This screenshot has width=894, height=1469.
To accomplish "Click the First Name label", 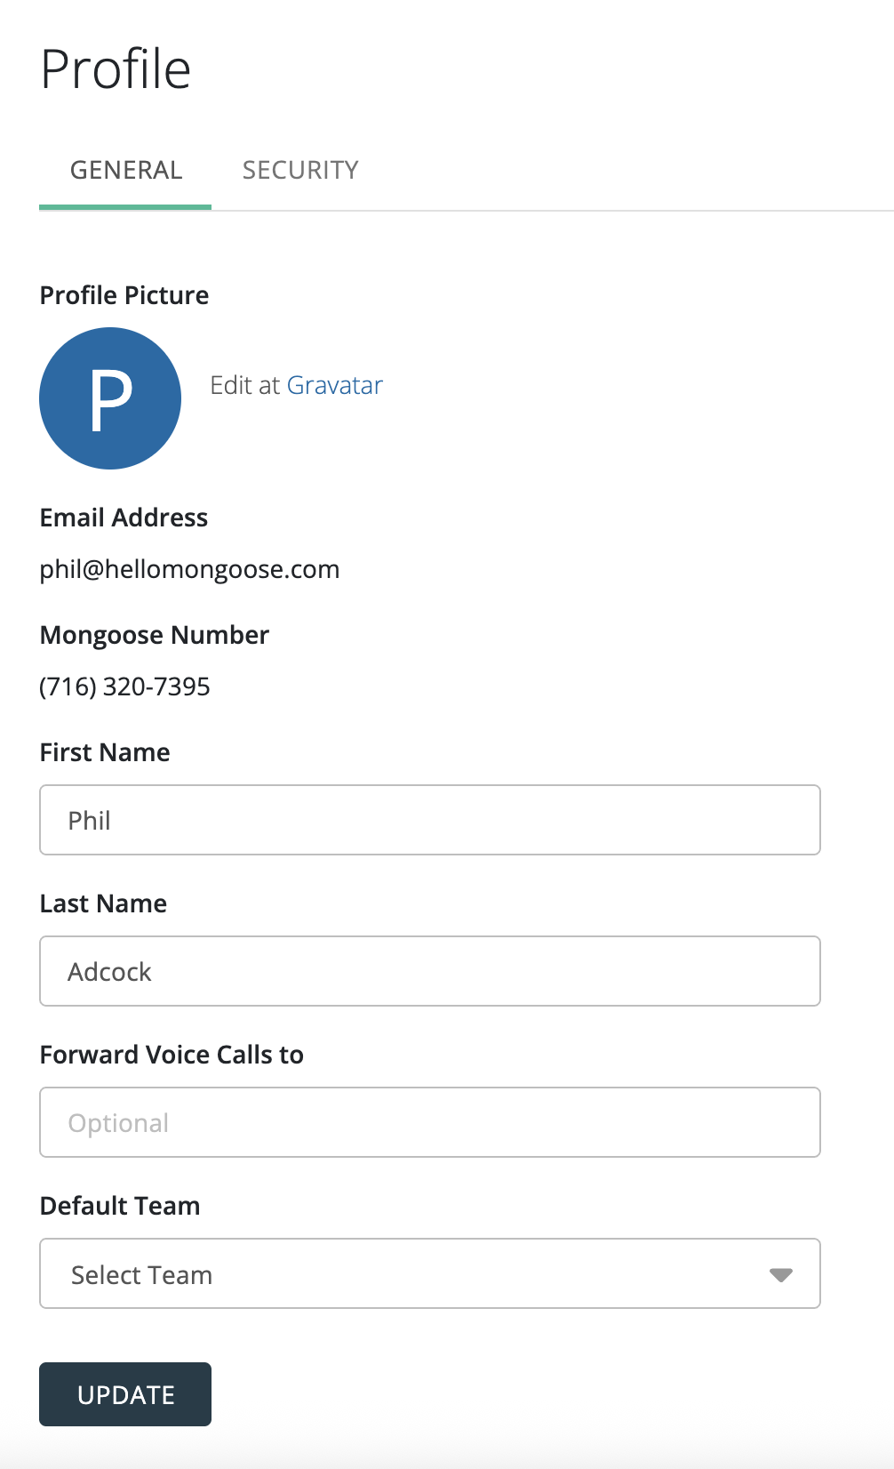I will click(x=105, y=752).
